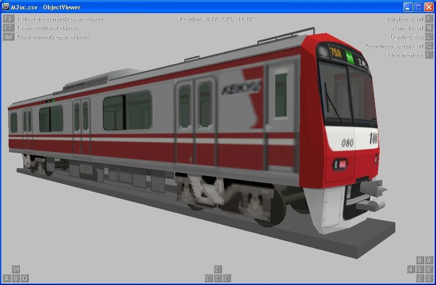436x285 pixels.
Task: Enable Normals display via the N button
Action: click(429, 28)
